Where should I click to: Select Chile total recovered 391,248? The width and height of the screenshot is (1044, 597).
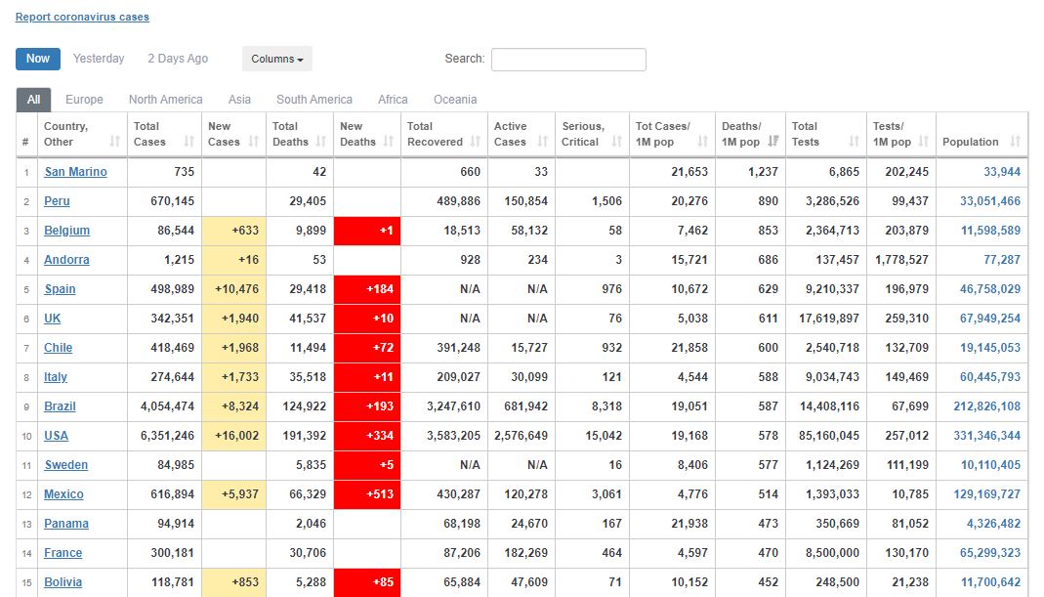tap(458, 347)
